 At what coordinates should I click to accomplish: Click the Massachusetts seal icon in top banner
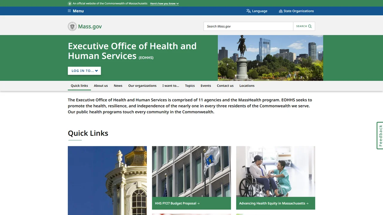tap(70, 4)
